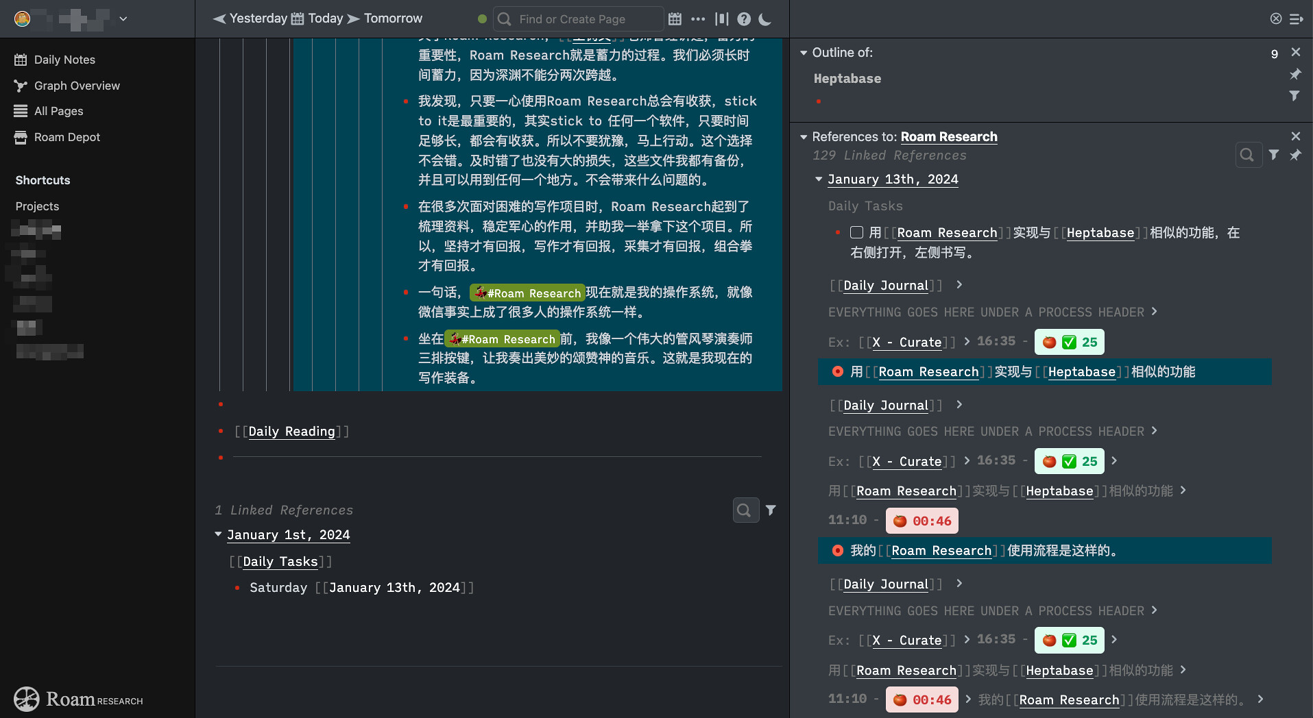The height and width of the screenshot is (718, 1313).
Task: Pin the Heptabase outline window
Action: [1295, 74]
